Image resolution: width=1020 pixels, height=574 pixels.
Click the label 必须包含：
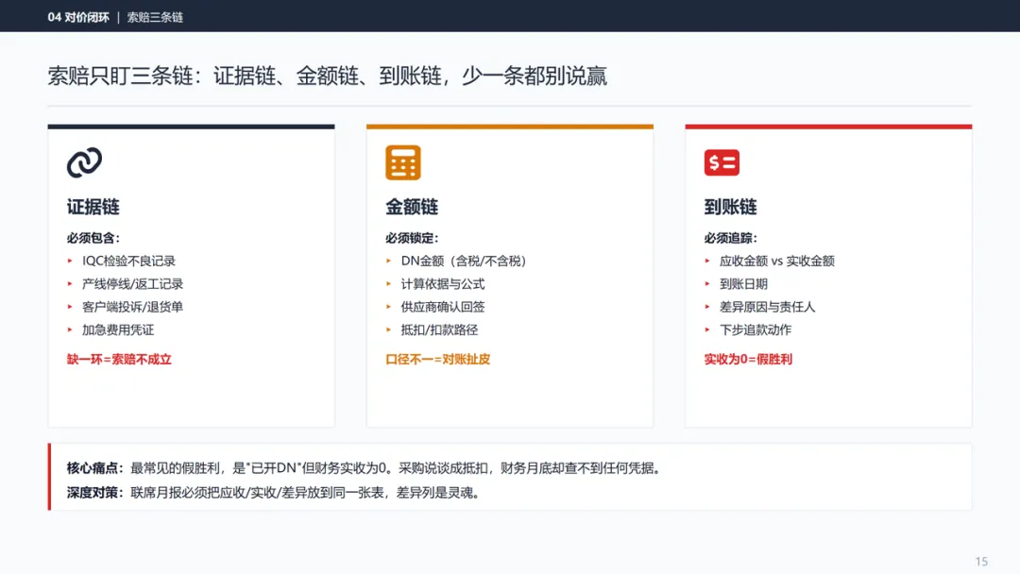(93, 238)
